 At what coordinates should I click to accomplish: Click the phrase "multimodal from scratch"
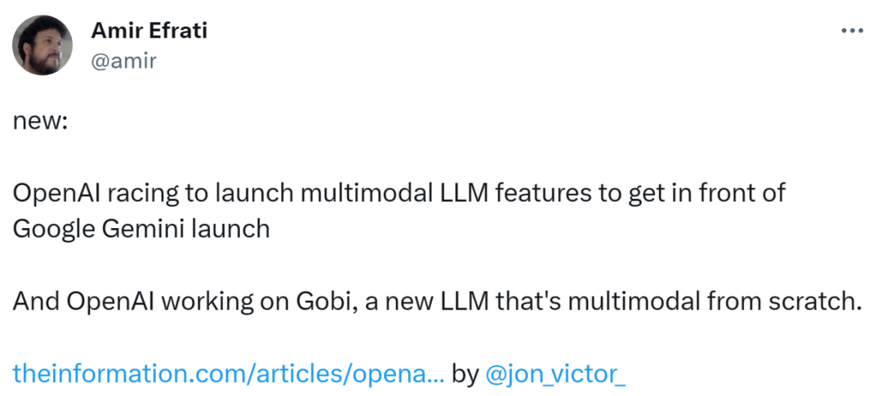point(715,301)
